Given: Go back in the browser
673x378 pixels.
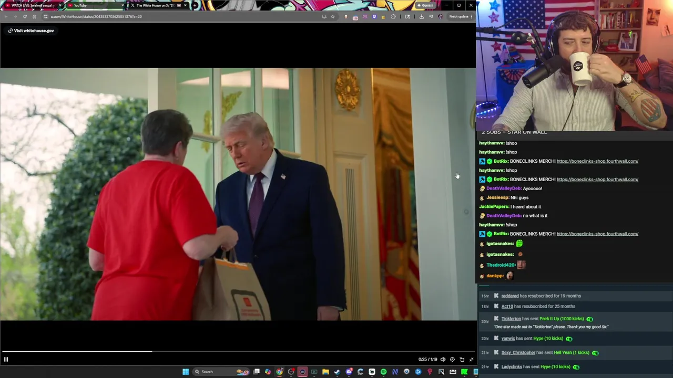Looking at the screenshot, I should [6, 16].
